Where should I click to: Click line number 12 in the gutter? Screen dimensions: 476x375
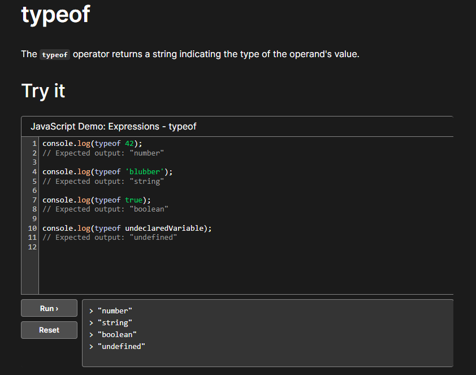[x=32, y=247]
